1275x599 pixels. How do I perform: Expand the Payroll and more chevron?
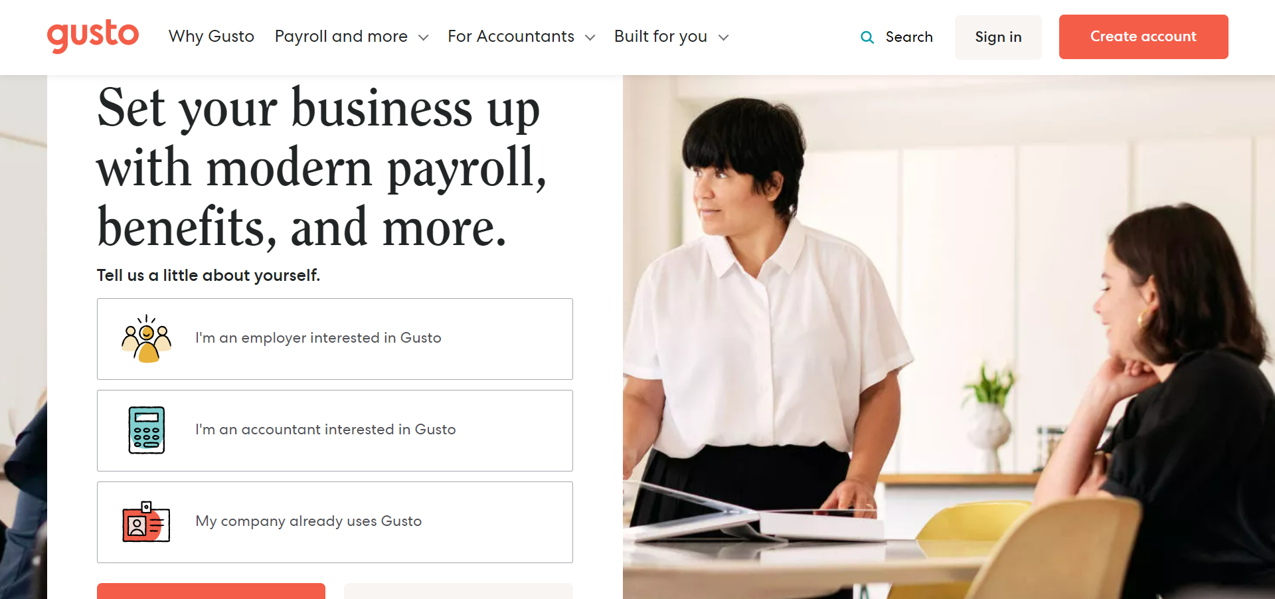click(423, 38)
